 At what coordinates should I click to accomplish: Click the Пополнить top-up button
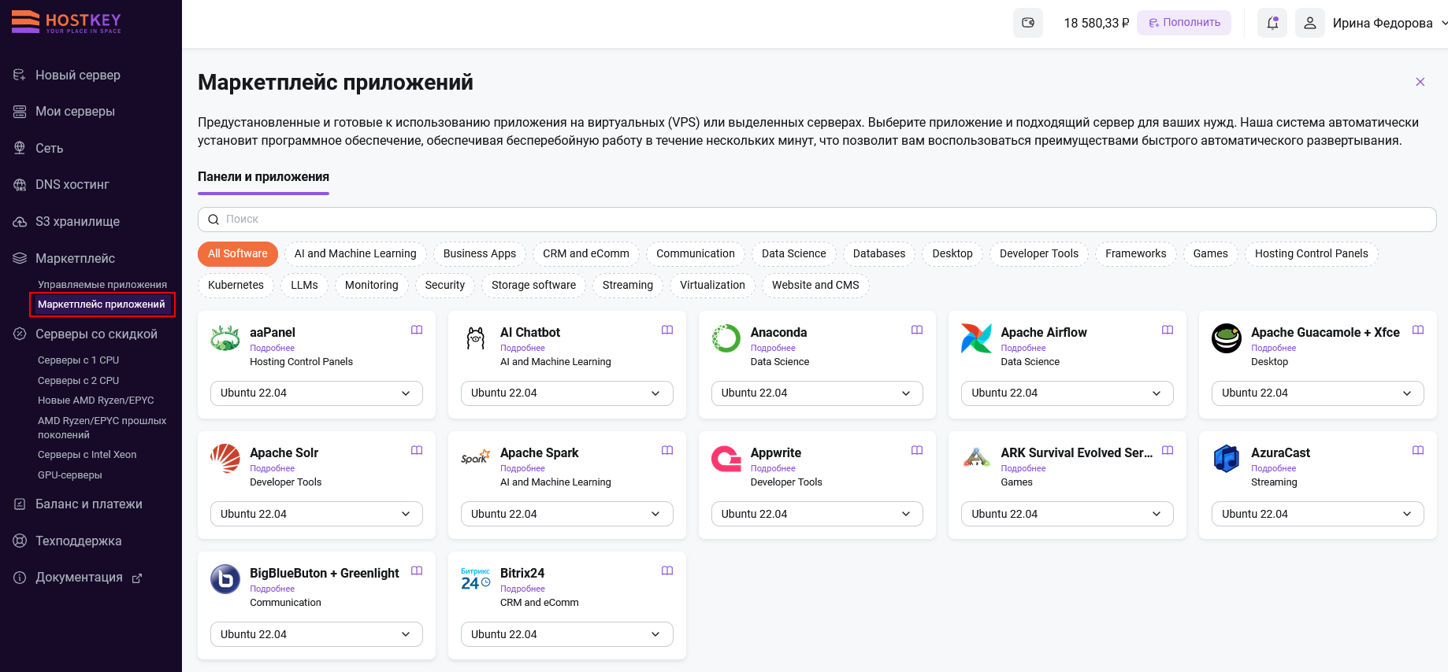pos(1184,23)
